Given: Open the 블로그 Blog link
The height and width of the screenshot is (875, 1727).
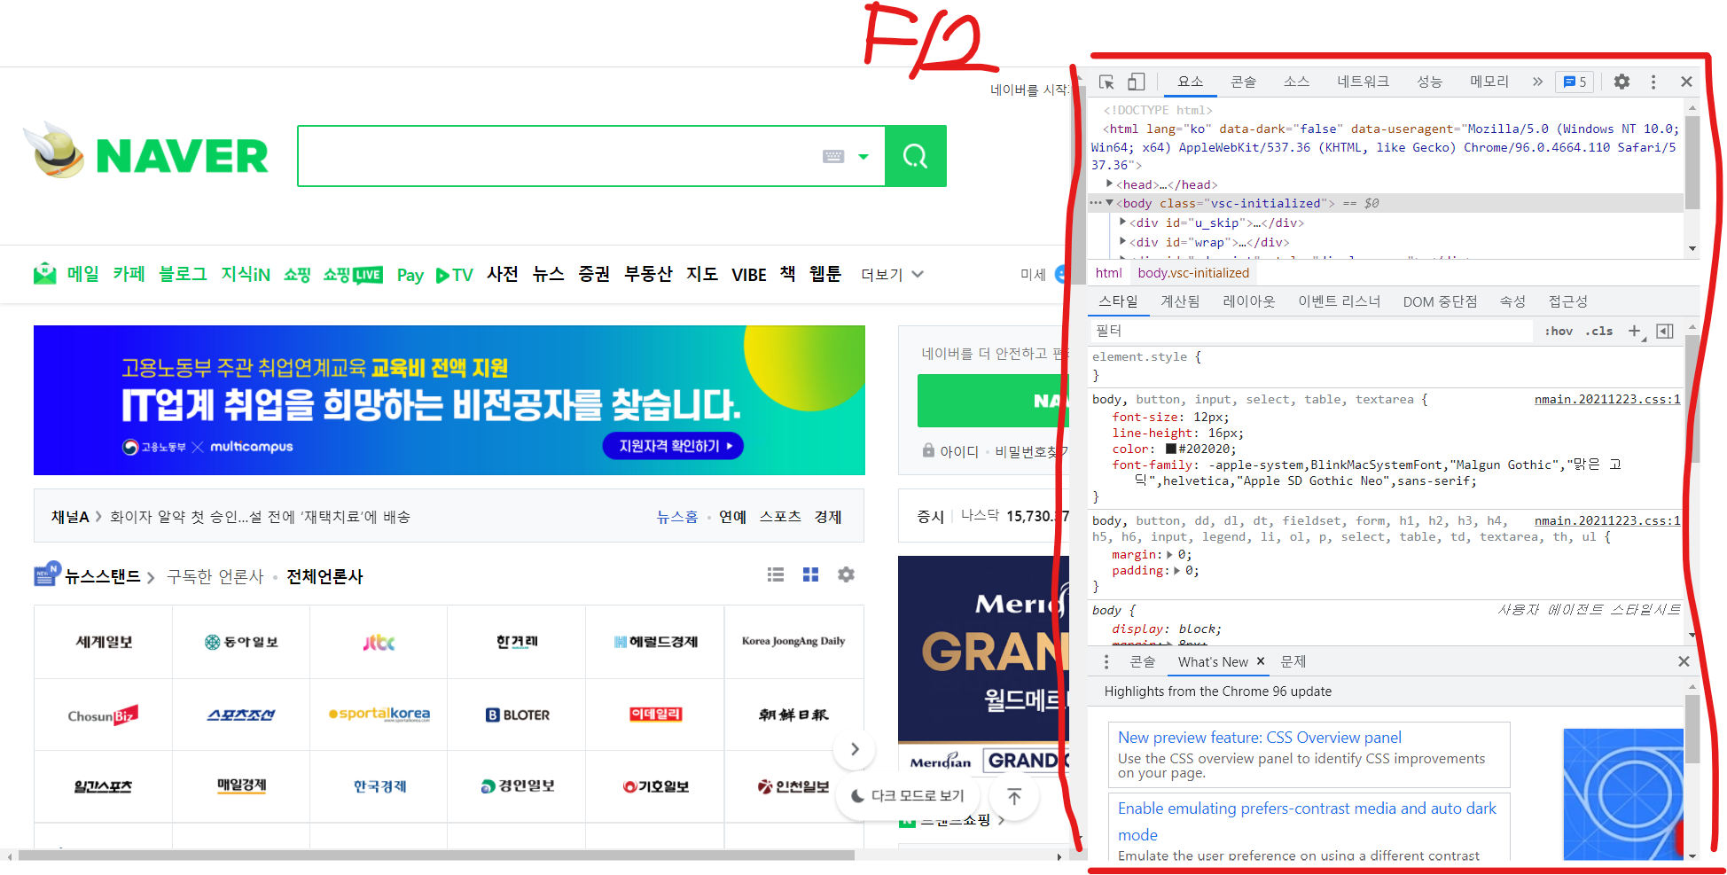Looking at the screenshot, I should [183, 274].
